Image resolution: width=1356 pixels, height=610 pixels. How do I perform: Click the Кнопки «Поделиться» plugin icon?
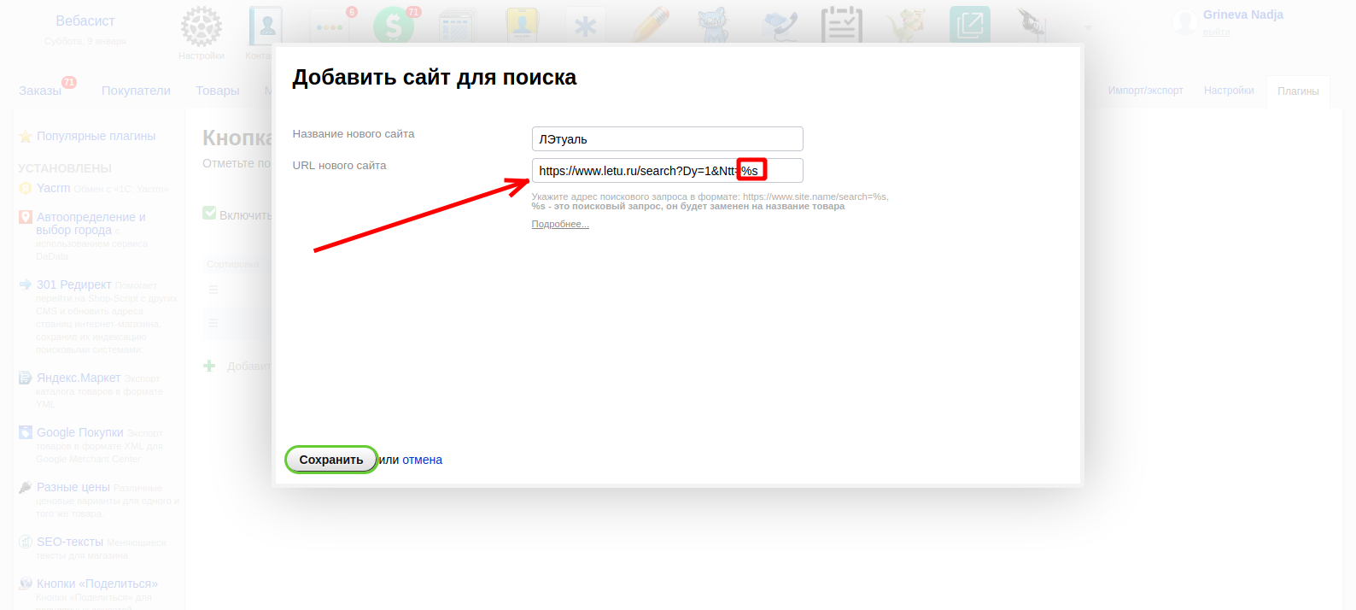pos(26,584)
